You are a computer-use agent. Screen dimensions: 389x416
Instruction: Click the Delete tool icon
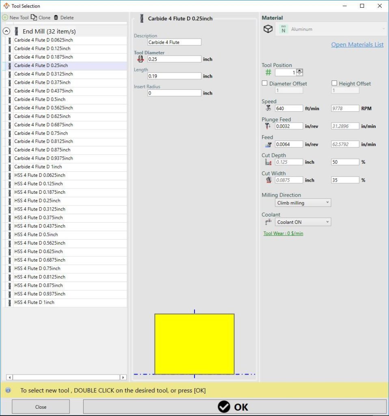coord(56,17)
